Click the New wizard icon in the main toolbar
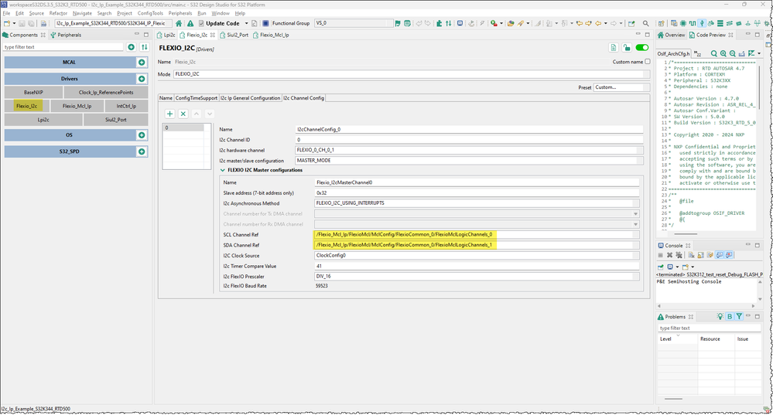 pos(7,23)
